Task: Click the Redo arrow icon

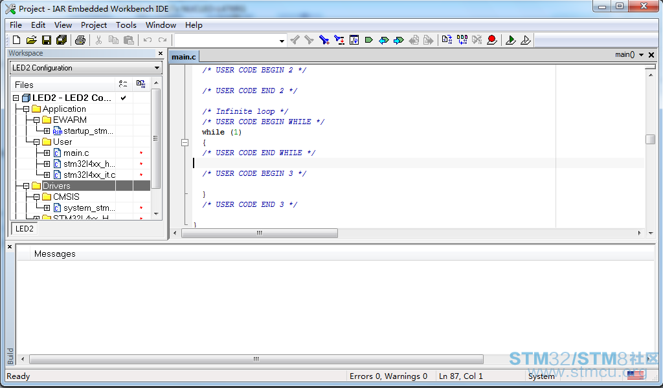Action: tap(163, 40)
